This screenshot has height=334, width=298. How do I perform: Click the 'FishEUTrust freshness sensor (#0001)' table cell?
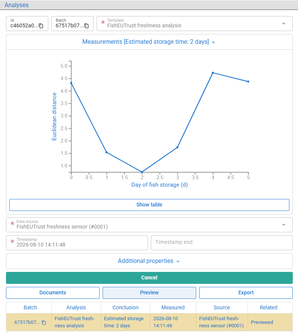(x=222, y=322)
